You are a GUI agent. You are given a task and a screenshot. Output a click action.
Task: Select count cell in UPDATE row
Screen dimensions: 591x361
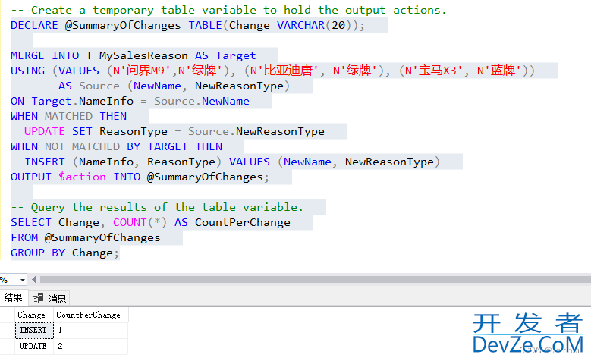point(90,346)
